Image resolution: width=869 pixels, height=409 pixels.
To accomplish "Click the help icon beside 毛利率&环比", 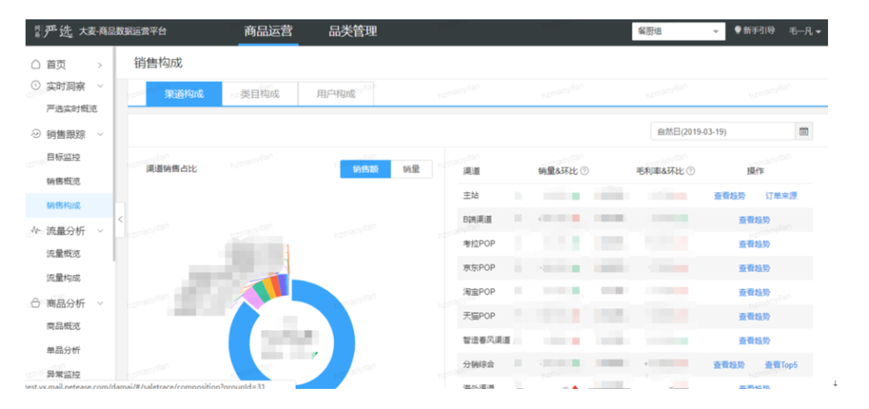I will click(690, 171).
